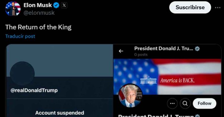224x117 pixels.
Task: Click the Traducir post link
Action: (x=20, y=36)
